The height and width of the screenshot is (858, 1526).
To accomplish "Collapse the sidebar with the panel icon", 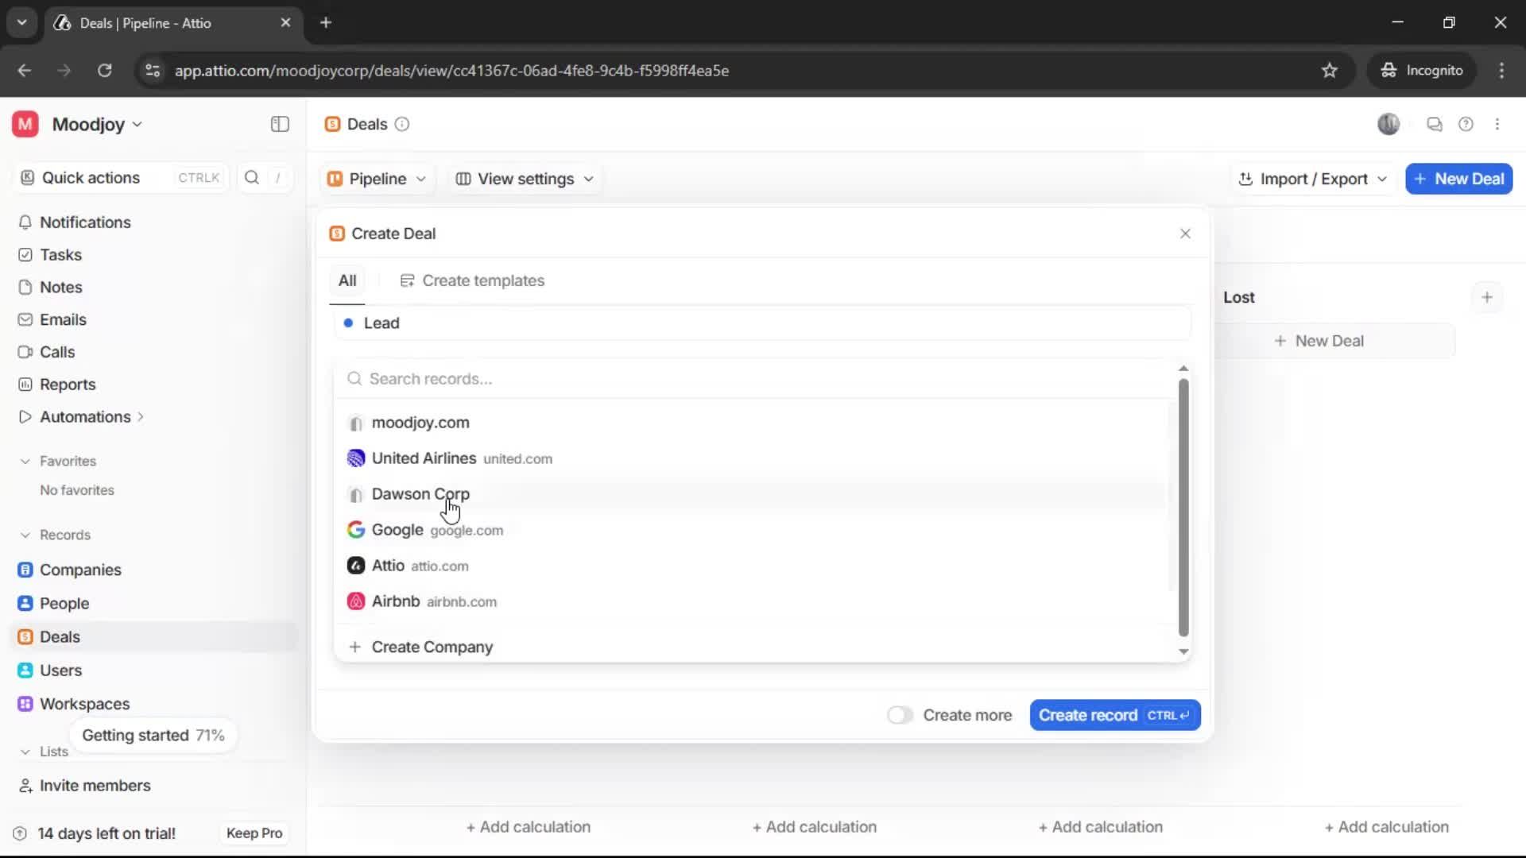I will click(279, 124).
